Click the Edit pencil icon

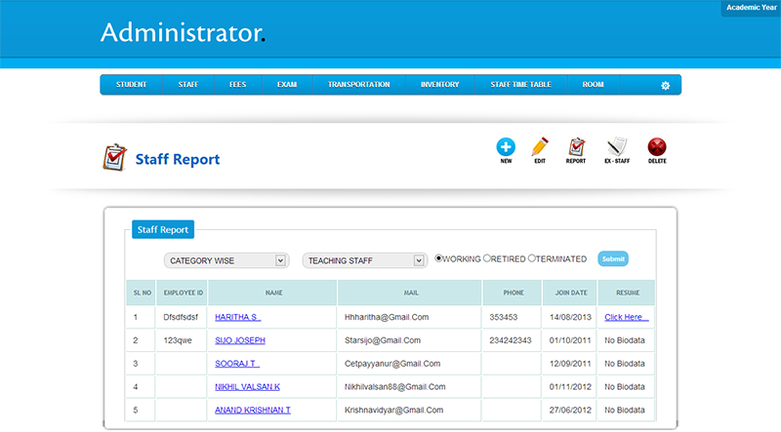point(539,147)
